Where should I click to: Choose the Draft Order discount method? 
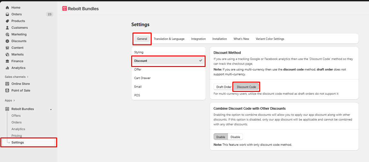tap(224, 87)
